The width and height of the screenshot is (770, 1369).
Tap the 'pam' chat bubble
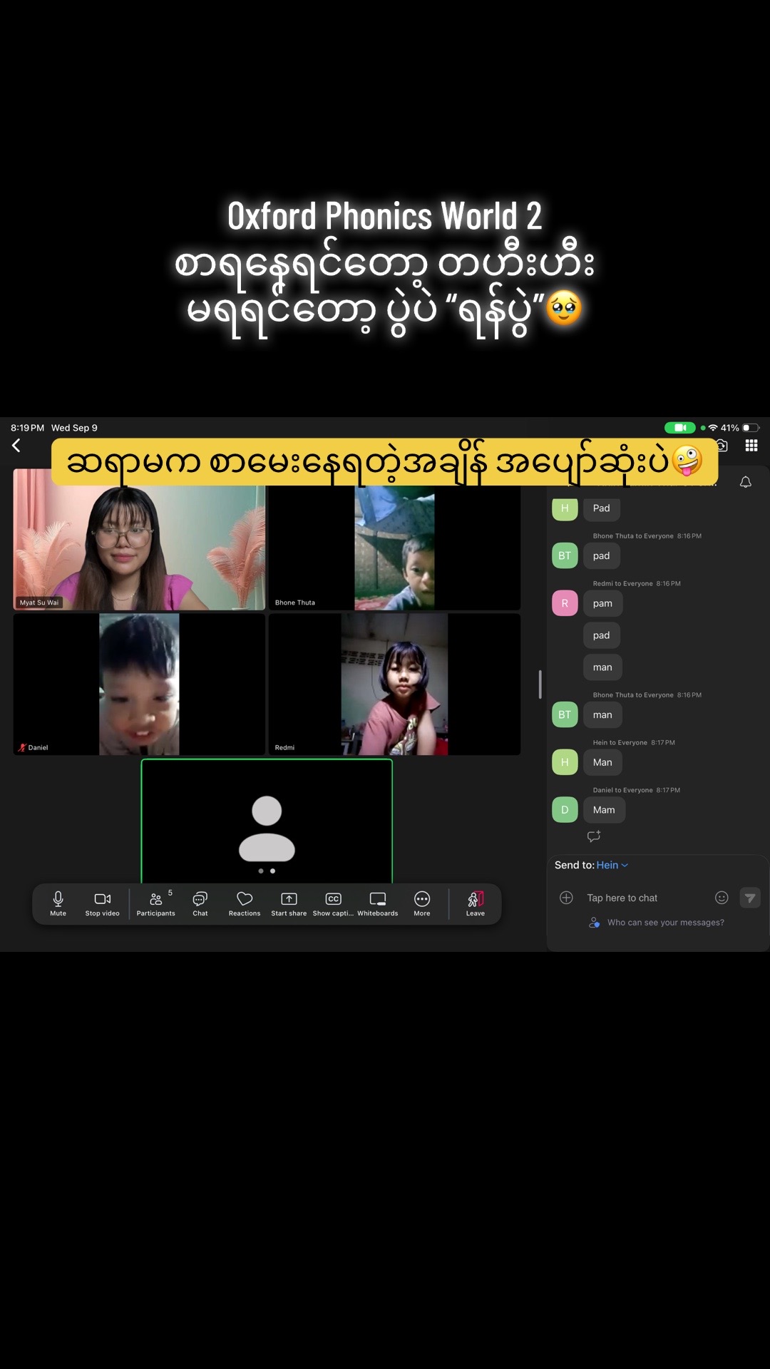click(x=602, y=603)
